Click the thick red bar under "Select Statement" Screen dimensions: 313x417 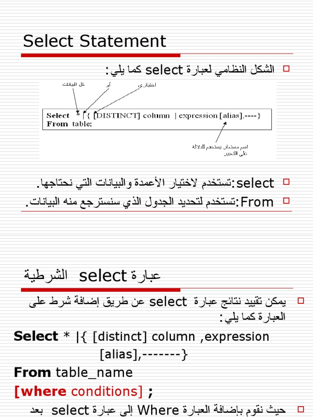click(101, 55)
